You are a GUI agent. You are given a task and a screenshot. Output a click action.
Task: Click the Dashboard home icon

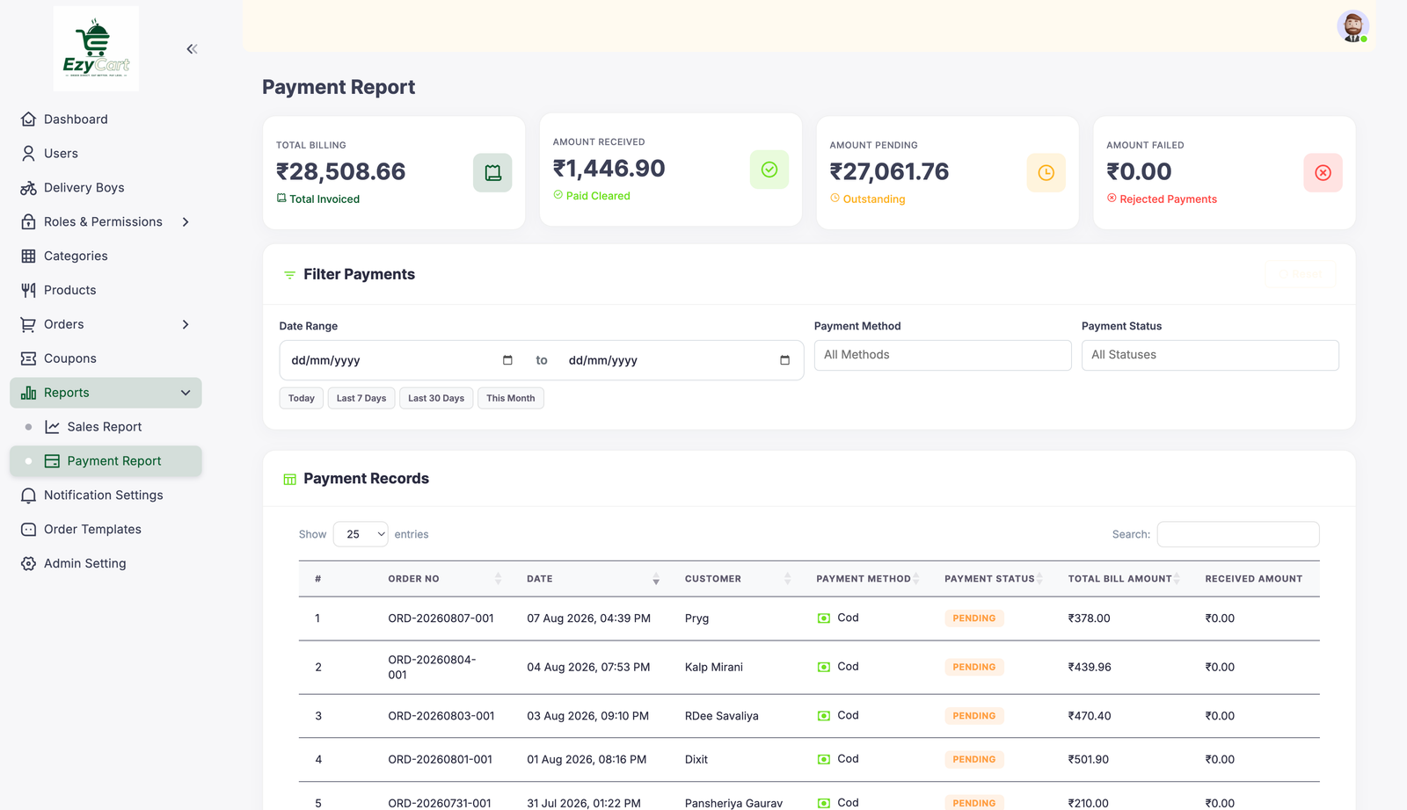point(28,119)
